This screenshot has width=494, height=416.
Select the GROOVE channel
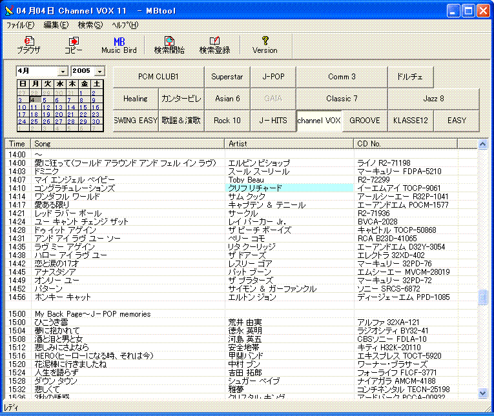(364, 121)
